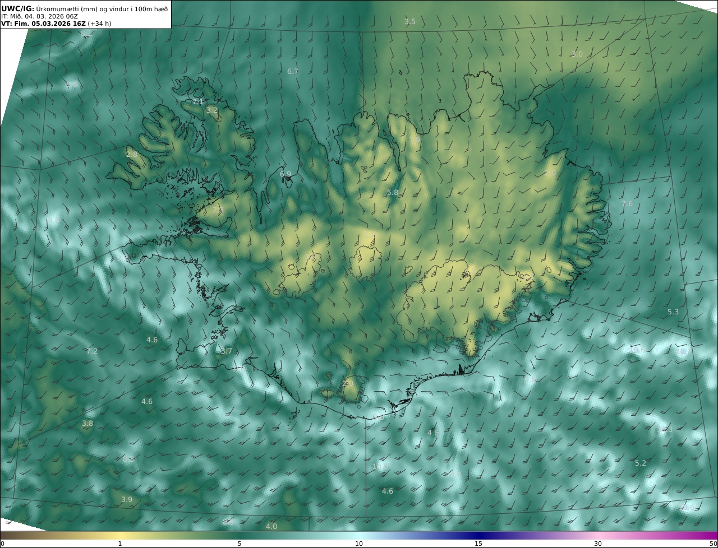
Task: Click the map value '7.2'
Action: 92,351
